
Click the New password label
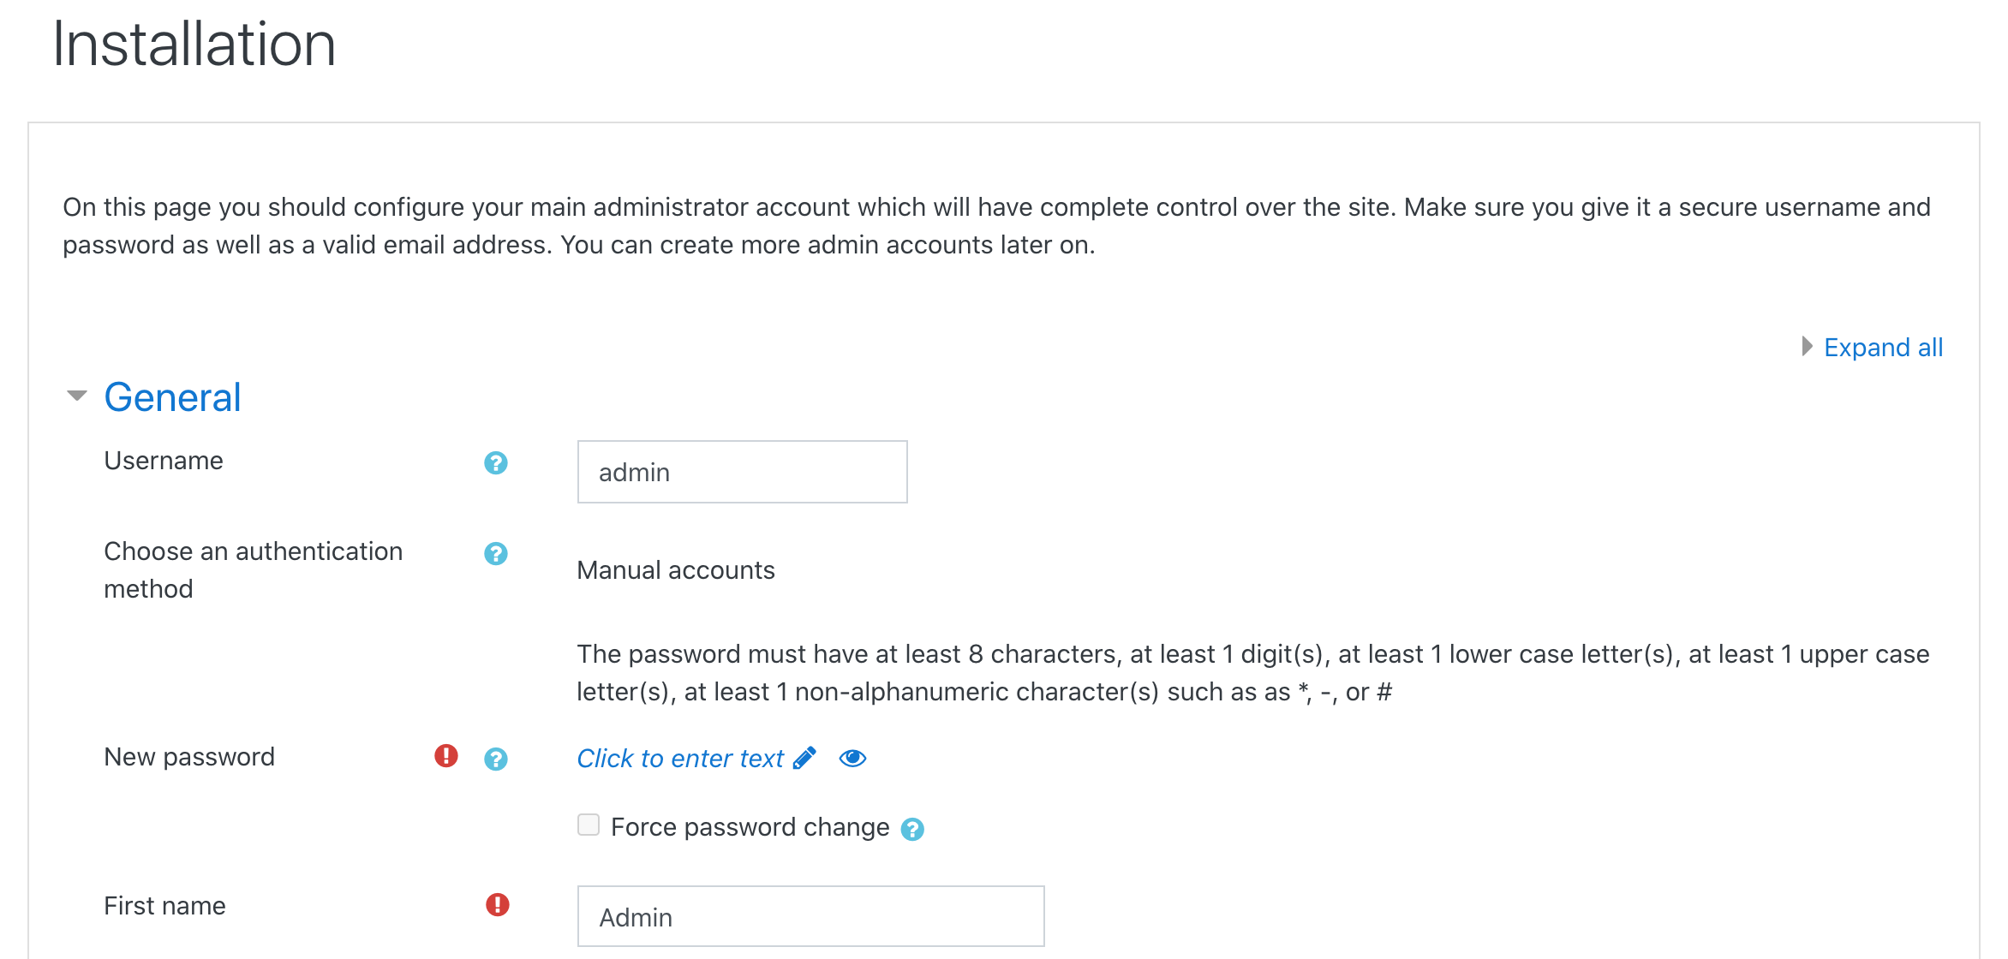(x=189, y=757)
